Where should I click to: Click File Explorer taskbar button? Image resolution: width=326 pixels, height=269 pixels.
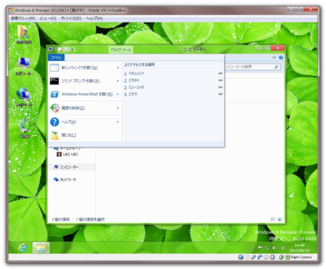coord(41,247)
